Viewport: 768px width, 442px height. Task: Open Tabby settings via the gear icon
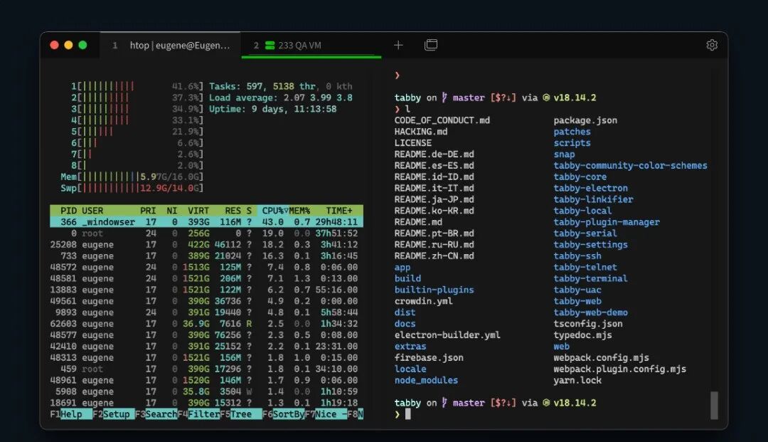pyautogui.click(x=712, y=45)
